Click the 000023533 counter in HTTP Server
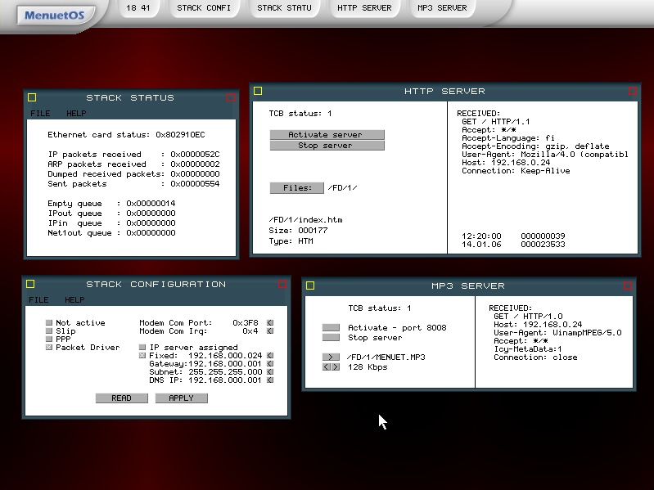654x490 pixels. point(543,245)
